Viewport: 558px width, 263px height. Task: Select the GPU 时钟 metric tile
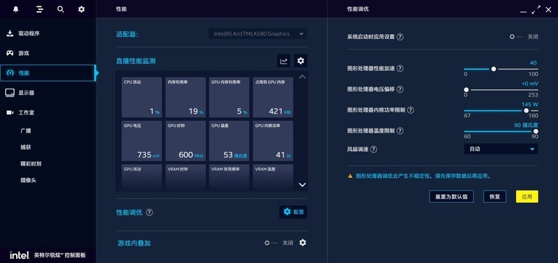pyautogui.click(x=186, y=141)
